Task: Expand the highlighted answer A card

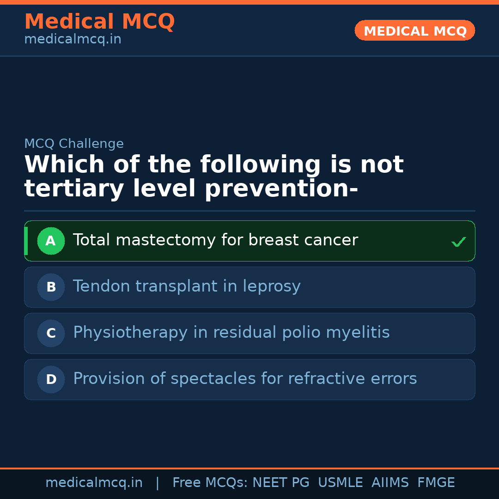Action: click(249, 241)
